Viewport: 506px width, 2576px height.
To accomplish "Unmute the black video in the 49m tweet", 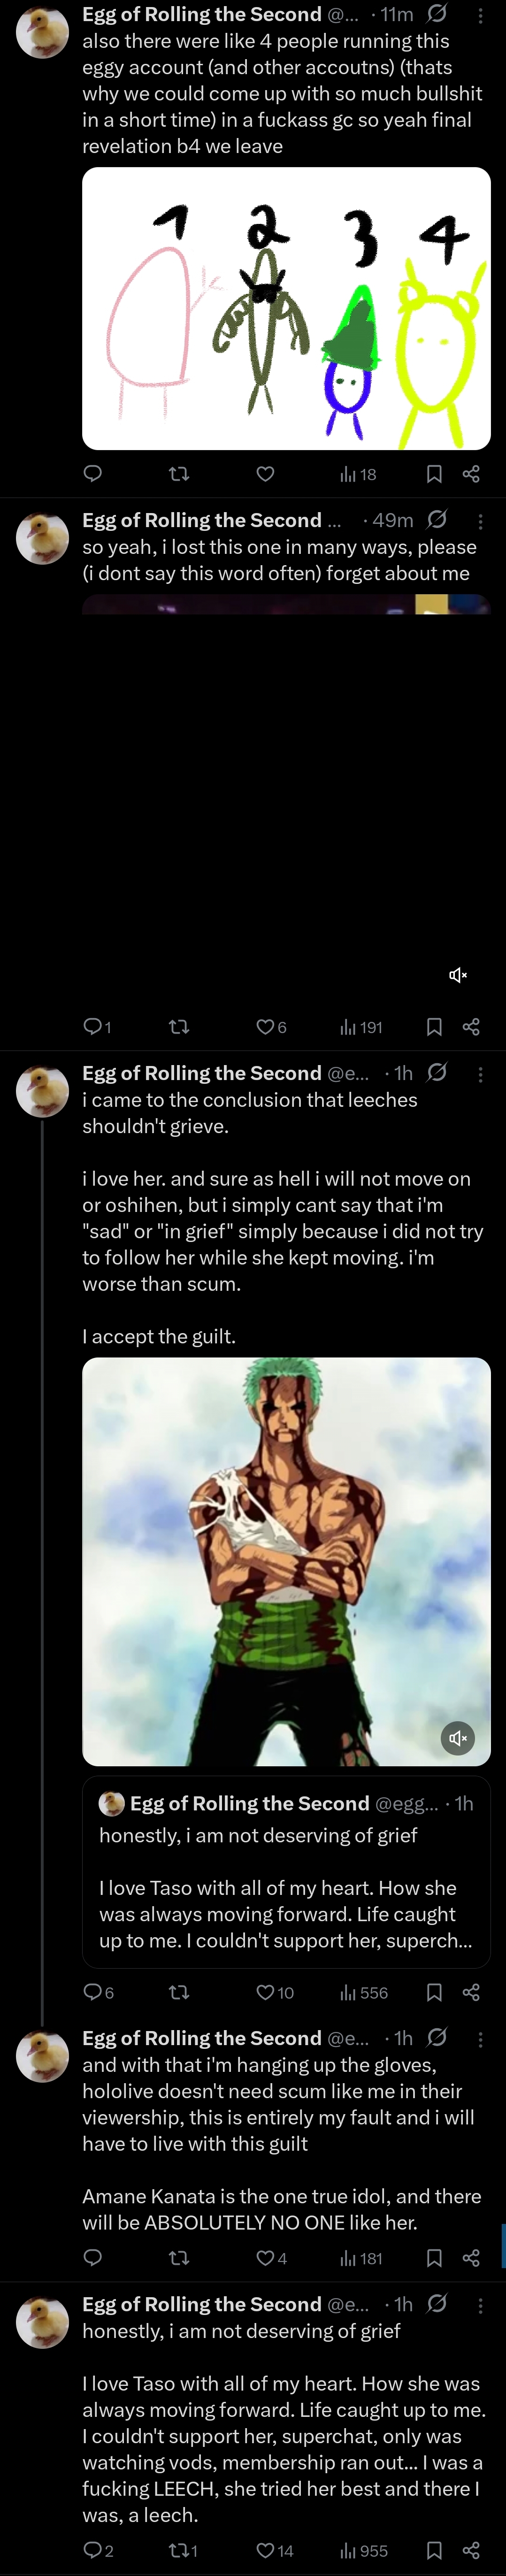I will [x=458, y=975].
